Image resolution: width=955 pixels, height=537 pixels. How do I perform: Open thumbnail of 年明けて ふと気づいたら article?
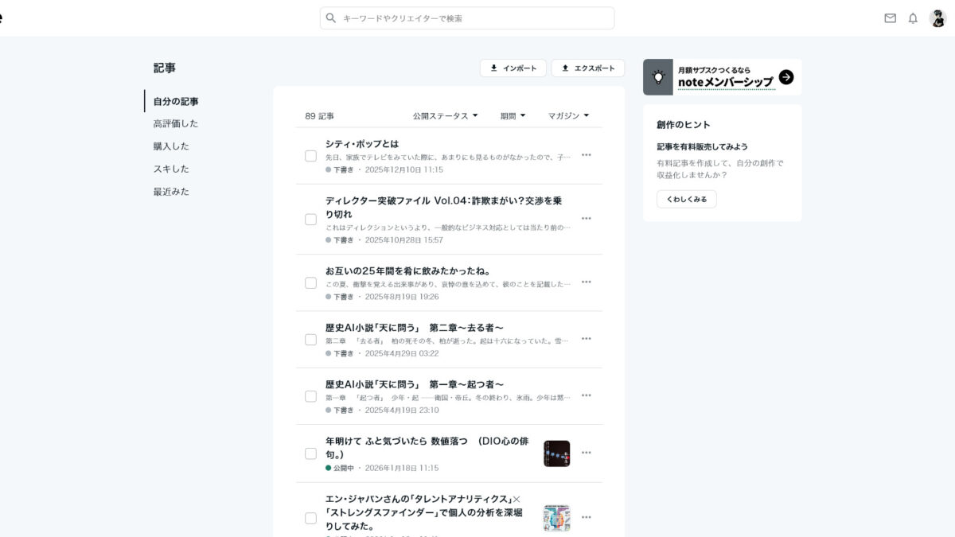coord(556,453)
